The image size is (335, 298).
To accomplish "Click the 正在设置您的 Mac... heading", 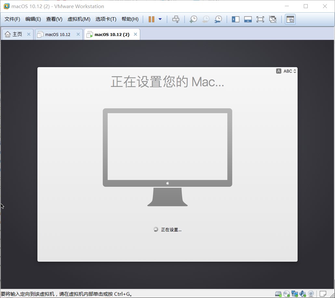I will click(167, 82).
